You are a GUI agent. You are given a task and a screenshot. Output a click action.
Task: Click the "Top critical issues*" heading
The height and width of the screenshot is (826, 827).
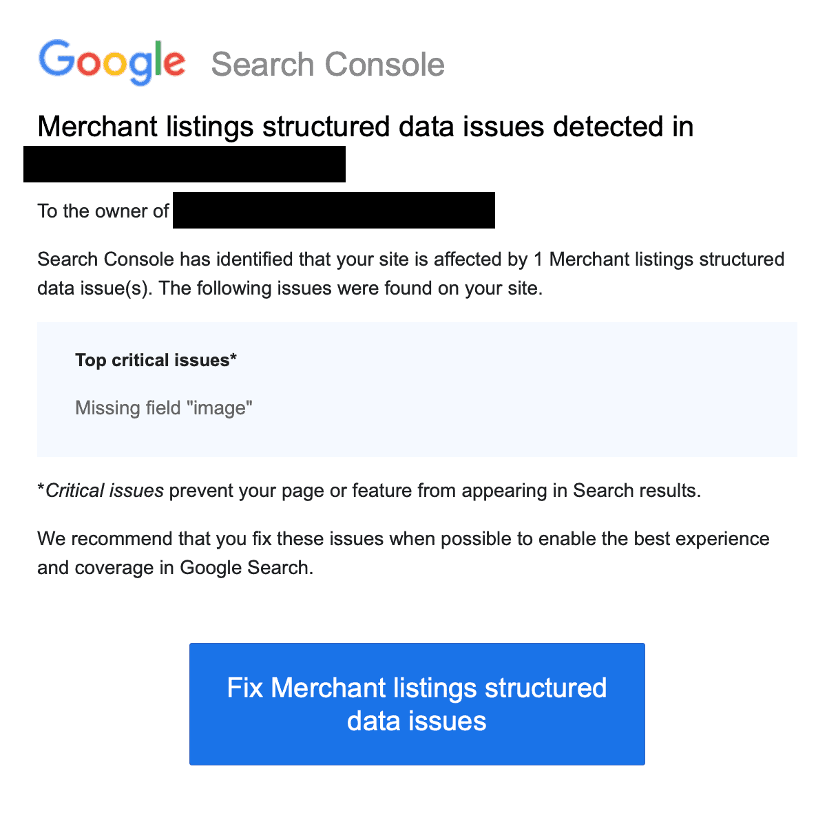pos(156,360)
